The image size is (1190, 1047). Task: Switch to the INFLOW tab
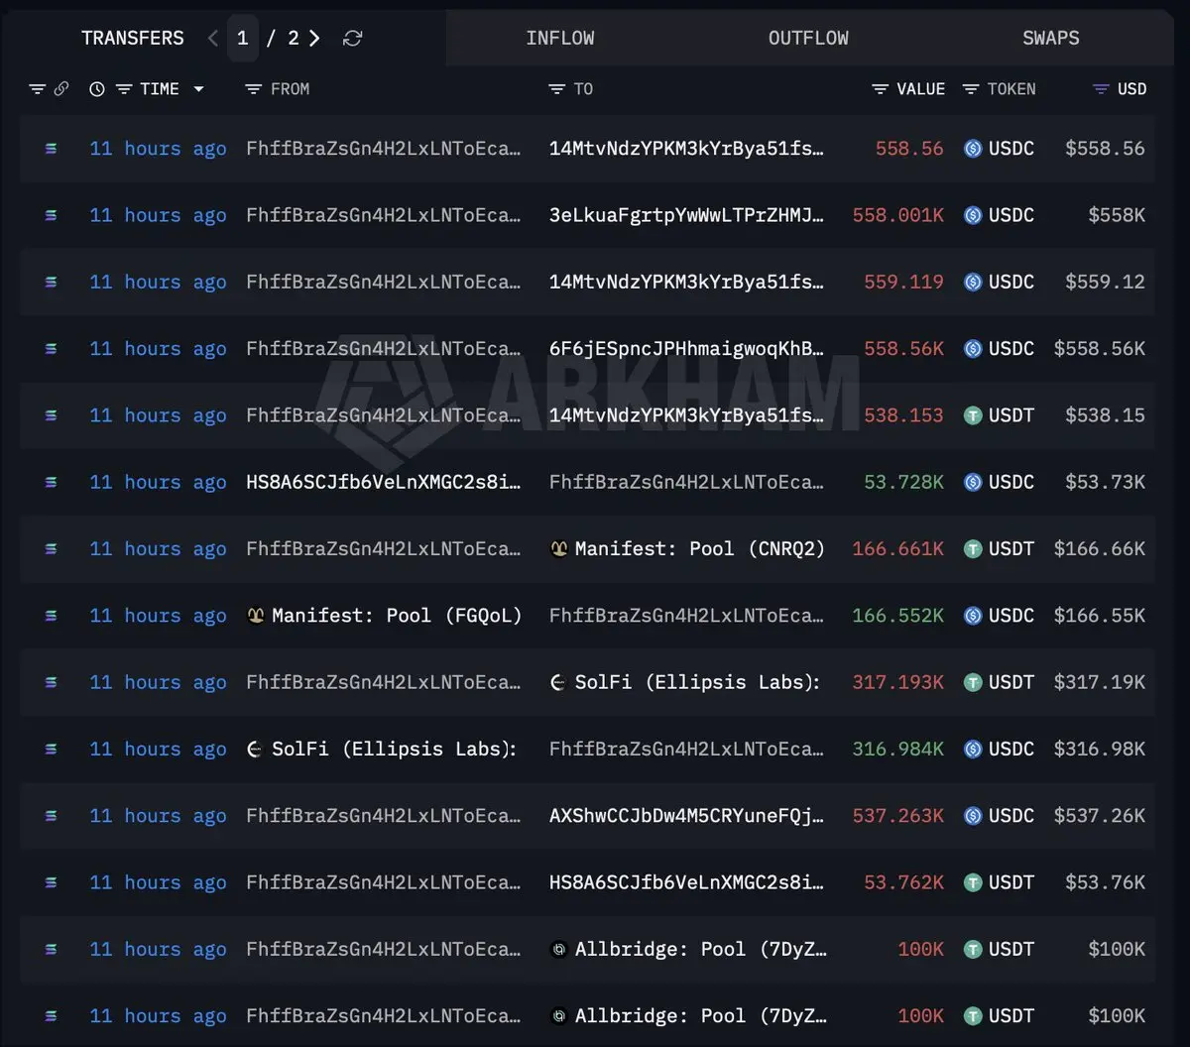(x=560, y=39)
